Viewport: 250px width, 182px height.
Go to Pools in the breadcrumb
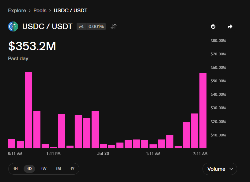(x=40, y=10)
